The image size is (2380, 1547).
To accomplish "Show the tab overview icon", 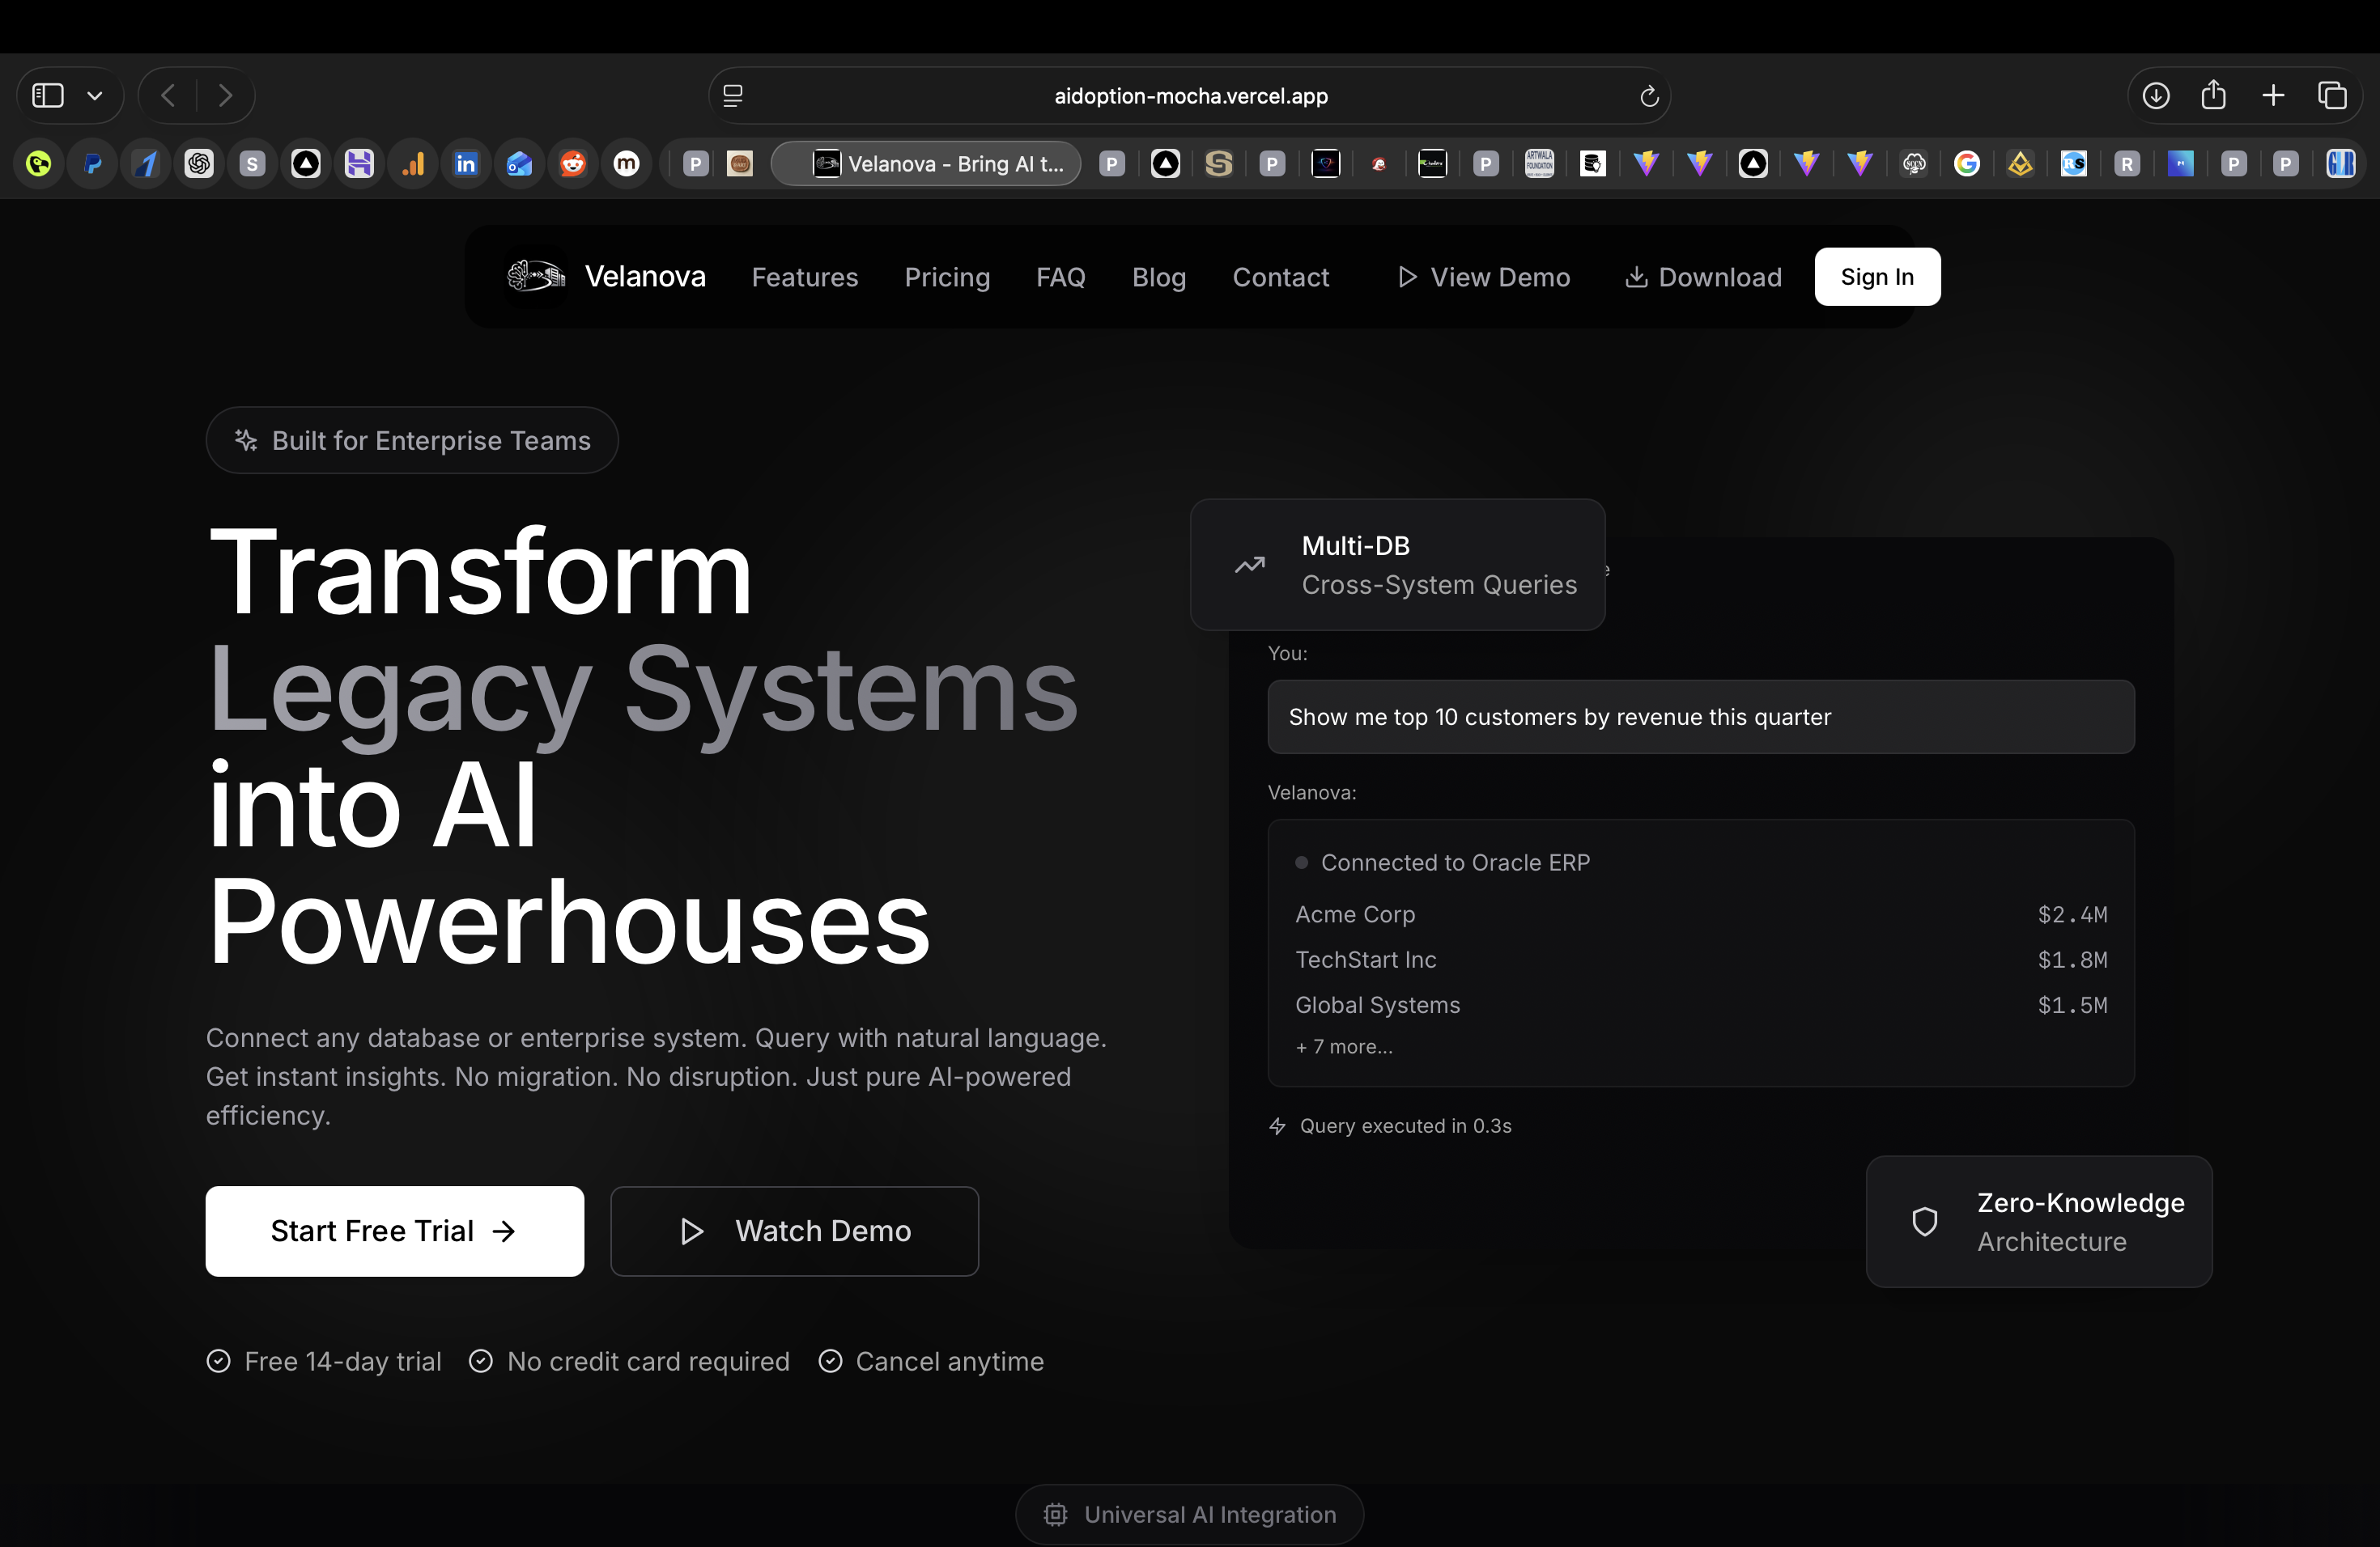I will (2332, 96).
